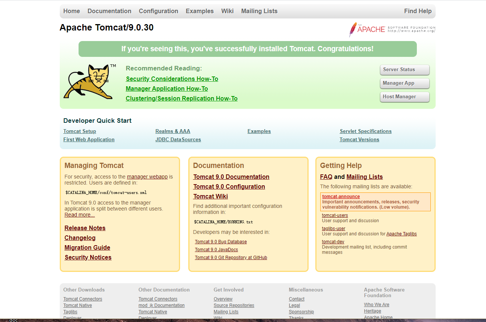Open FAQ link in Getting Help
This screenshot has width=486, height=322.
coord(326,177)
